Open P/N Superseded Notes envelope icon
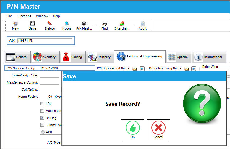Image resolution: width=230 pixels, height=149 pixels. [x=135, y=69]
